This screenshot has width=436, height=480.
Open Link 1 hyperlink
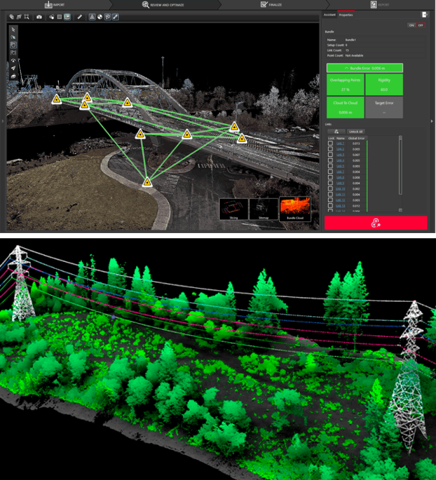pos(340,143)
